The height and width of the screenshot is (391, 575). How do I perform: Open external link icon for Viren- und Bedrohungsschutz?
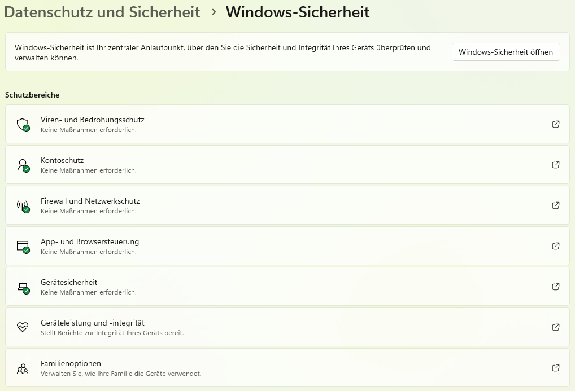coord(556,124)
